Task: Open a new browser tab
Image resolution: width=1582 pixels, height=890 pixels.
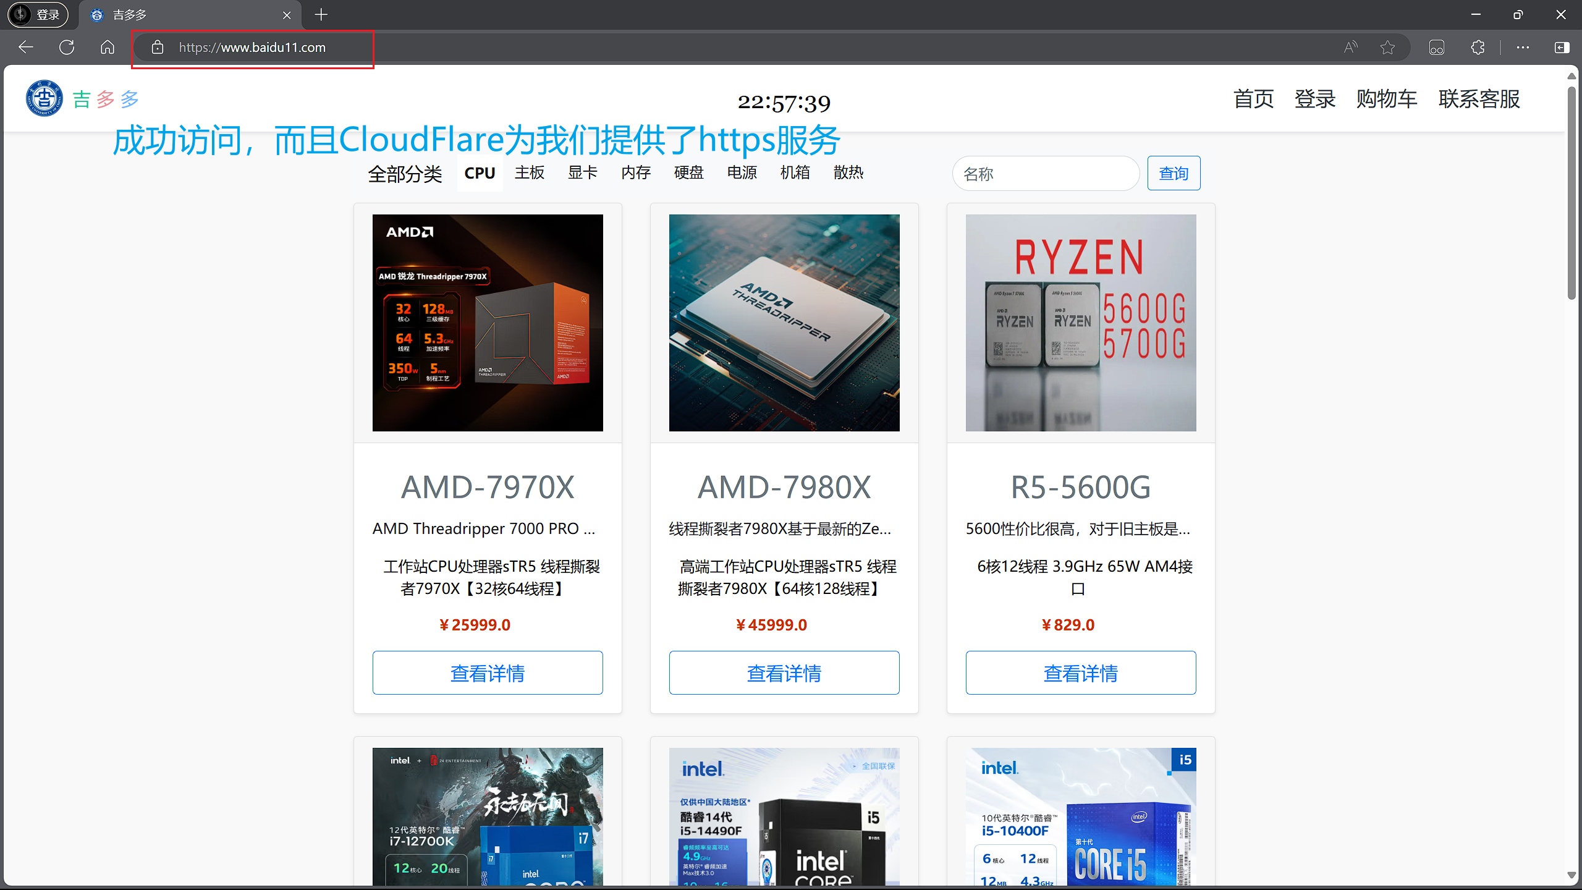Action: coord(321,15)
